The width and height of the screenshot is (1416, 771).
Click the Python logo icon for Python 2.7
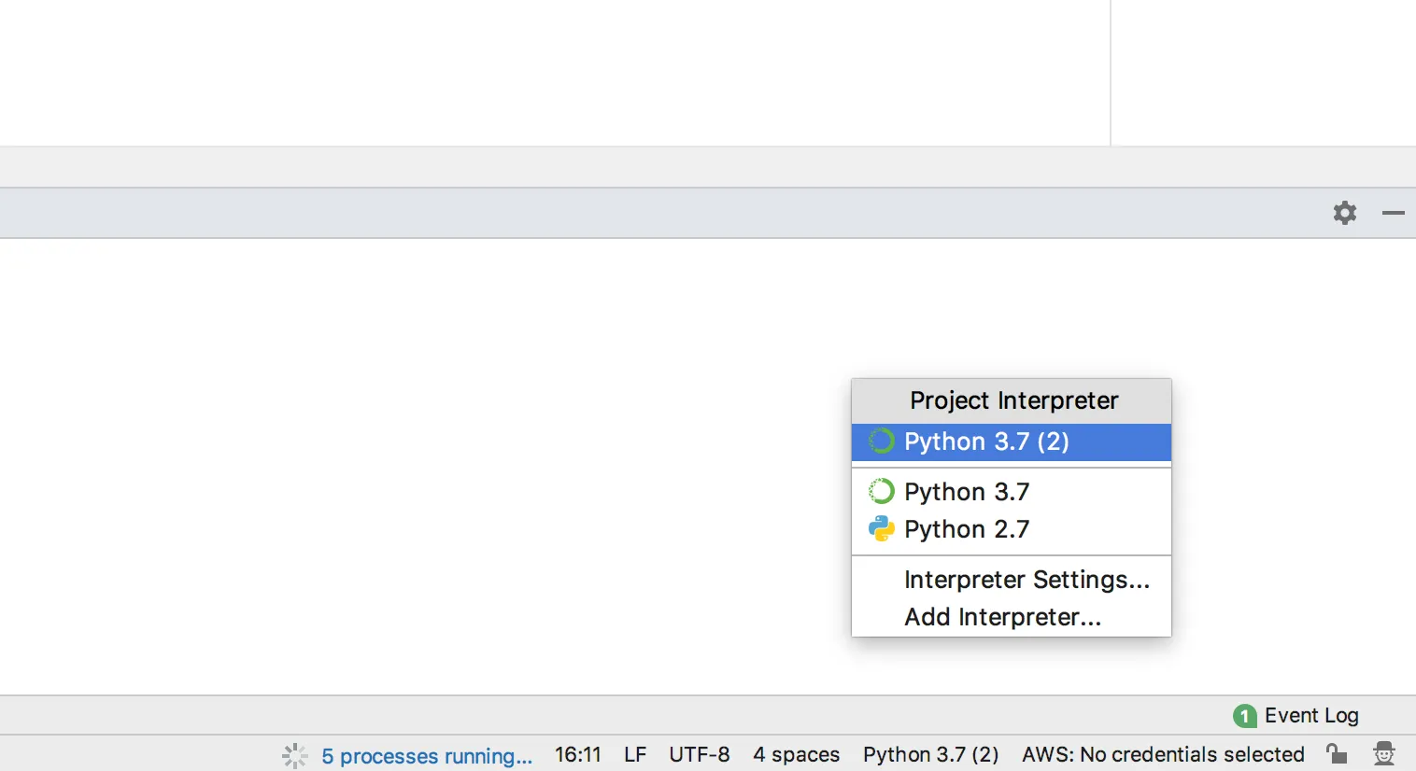coord(881,529)
